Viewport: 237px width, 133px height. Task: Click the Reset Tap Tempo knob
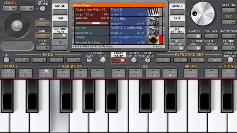coord(134,60)
